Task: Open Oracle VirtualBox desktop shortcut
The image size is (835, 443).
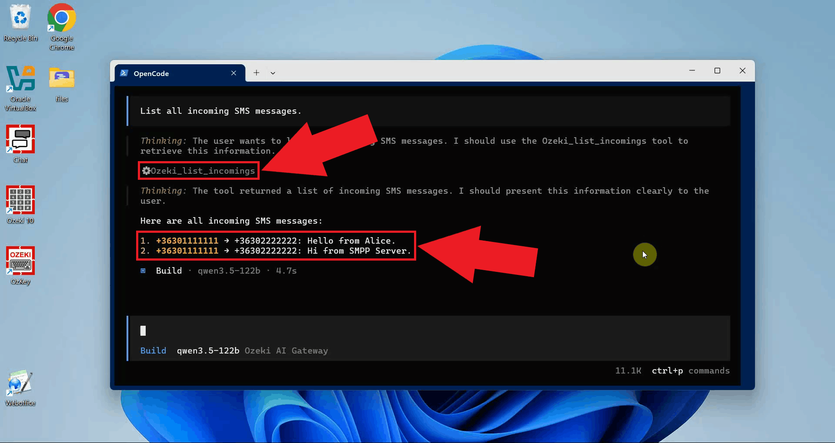Action: click(20, 89)
